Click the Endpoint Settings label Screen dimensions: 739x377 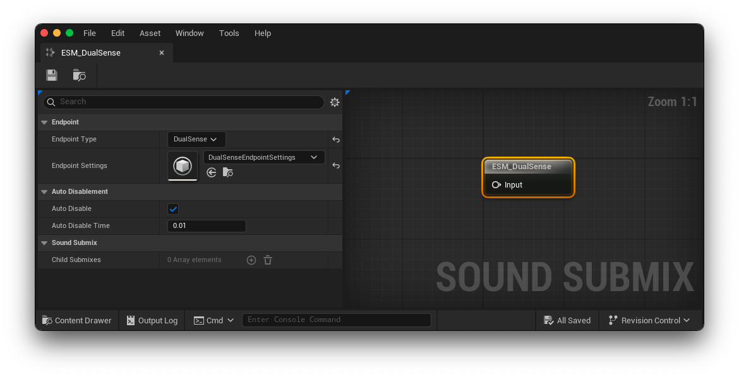(79, 166)
